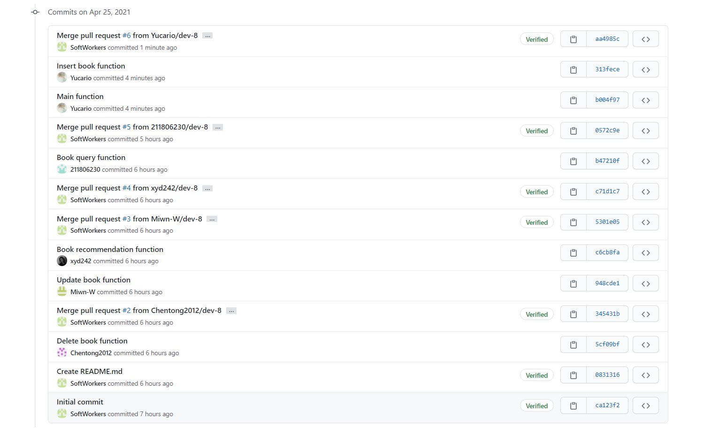The height and width of the screenshot is (434, 719).
Task: Expand description of merge pull request #5
Action: coord(217,127)
